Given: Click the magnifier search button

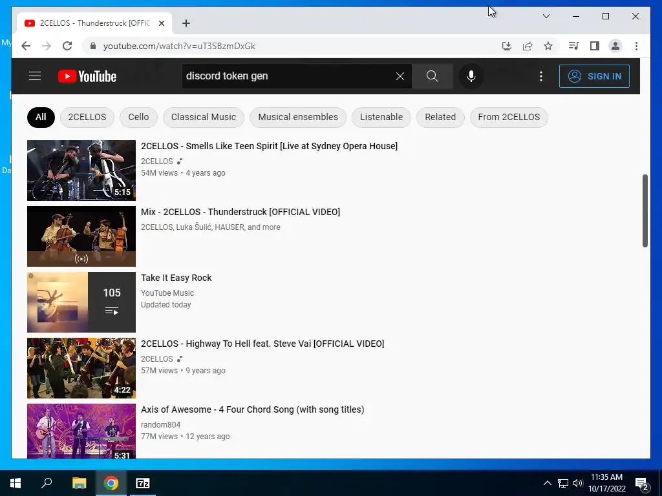Looking at the screenshot, I should [432, 76].
